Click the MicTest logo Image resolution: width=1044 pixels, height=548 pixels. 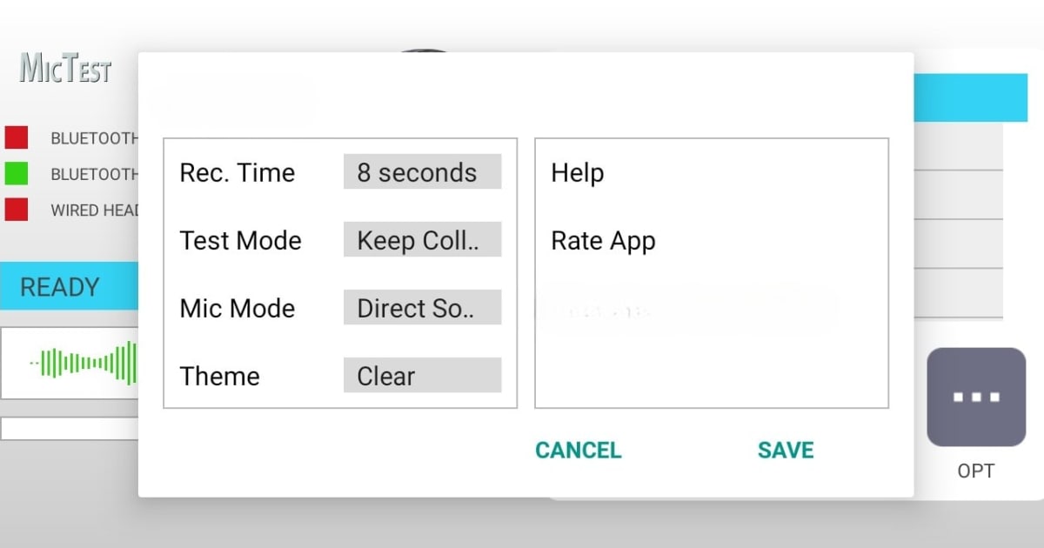[66, 69]
